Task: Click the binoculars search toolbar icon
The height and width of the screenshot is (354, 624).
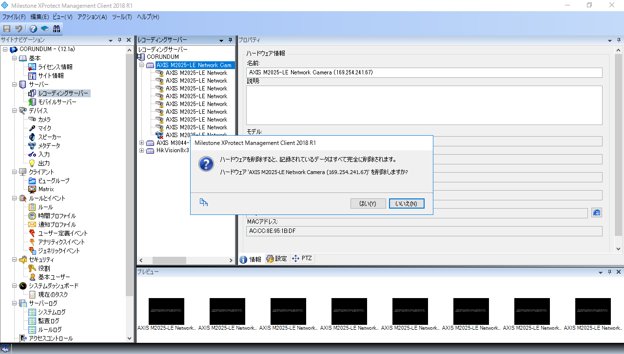Action: (57, 29)
